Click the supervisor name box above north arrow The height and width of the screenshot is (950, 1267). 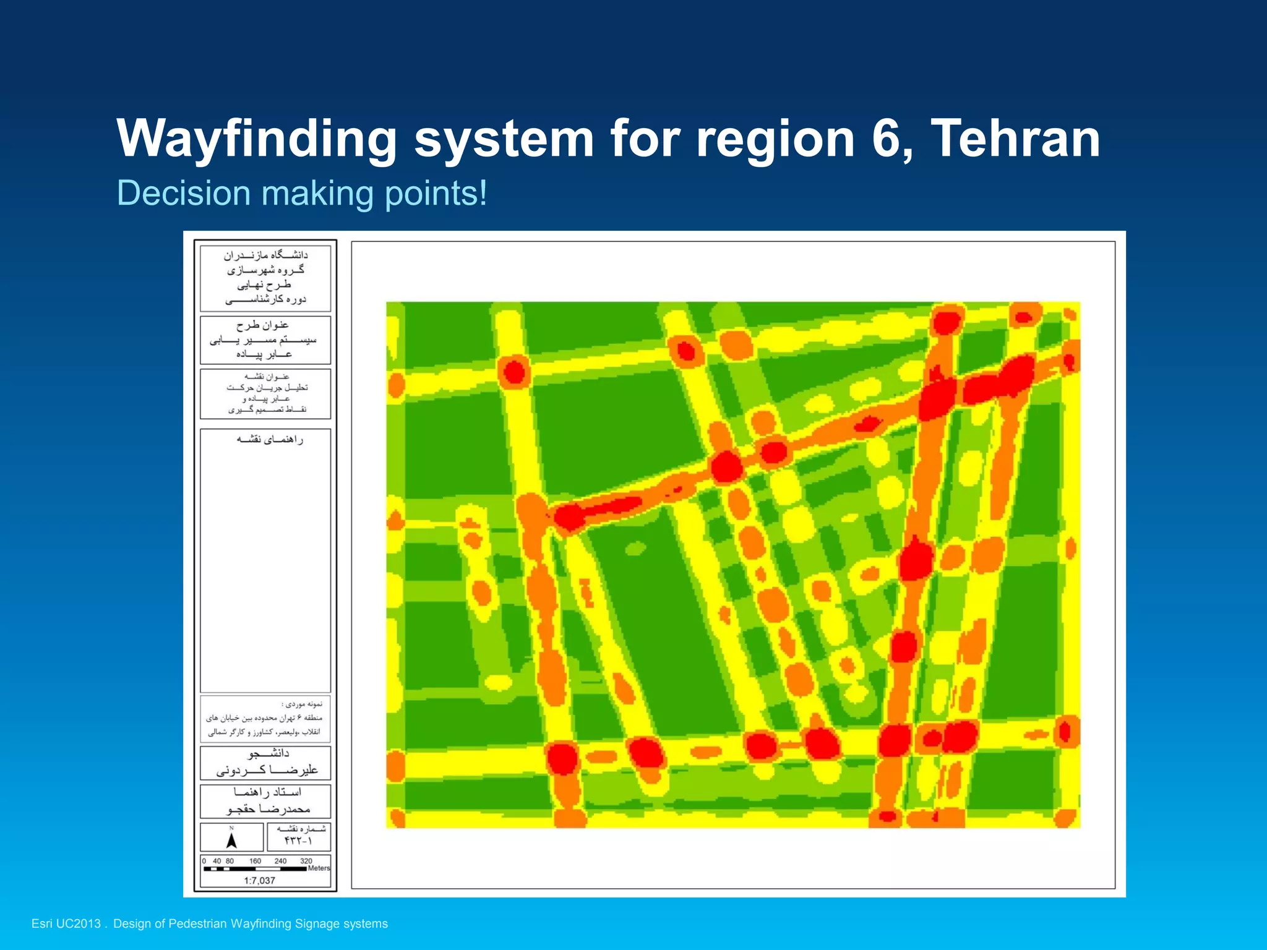click(265, 801)
